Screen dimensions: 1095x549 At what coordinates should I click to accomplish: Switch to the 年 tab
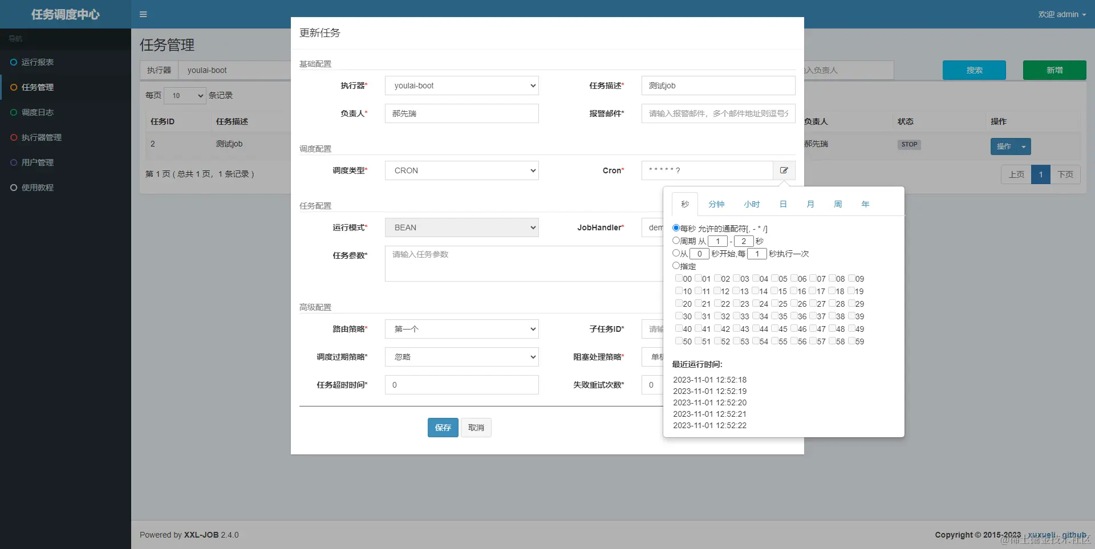coord(865,204)
